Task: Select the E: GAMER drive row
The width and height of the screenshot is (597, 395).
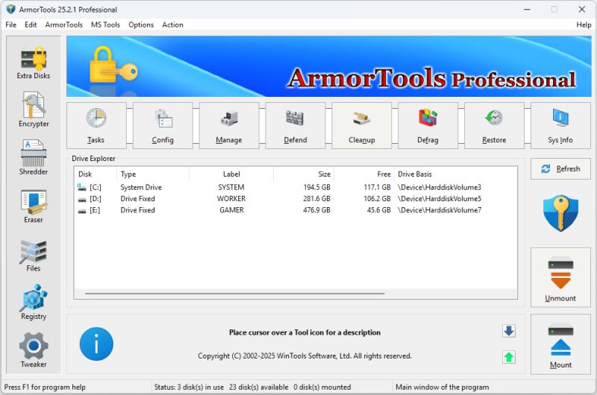Action: 224,210
